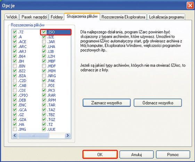Toggle the .BZA extension checkbox
Viewport: 195px width, 162px height.
[x=15, y=75]
